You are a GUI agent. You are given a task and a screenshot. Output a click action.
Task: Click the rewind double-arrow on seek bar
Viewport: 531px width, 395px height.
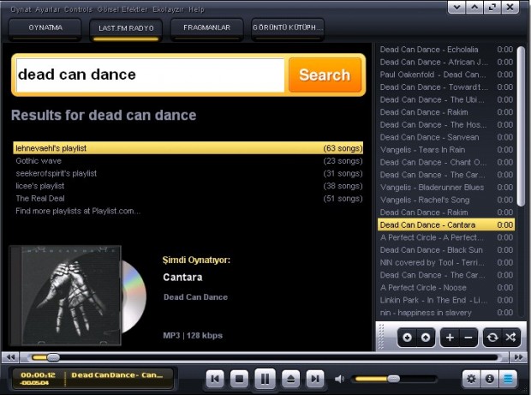pos(10,357)
